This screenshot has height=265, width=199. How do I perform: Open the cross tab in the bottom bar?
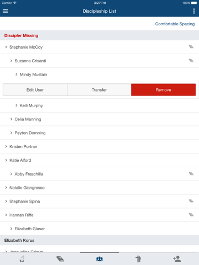[138, 259]
